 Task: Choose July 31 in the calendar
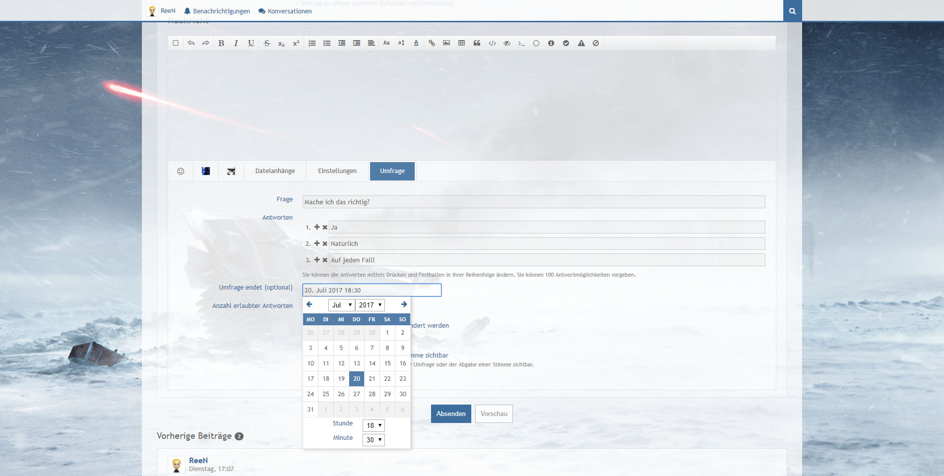pyautogui.click(x=311, y=410)
